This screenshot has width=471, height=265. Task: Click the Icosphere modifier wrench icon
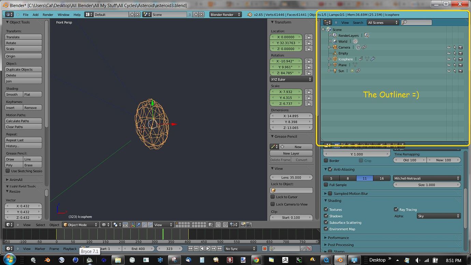pyautogui.click(x=373, y=59)
